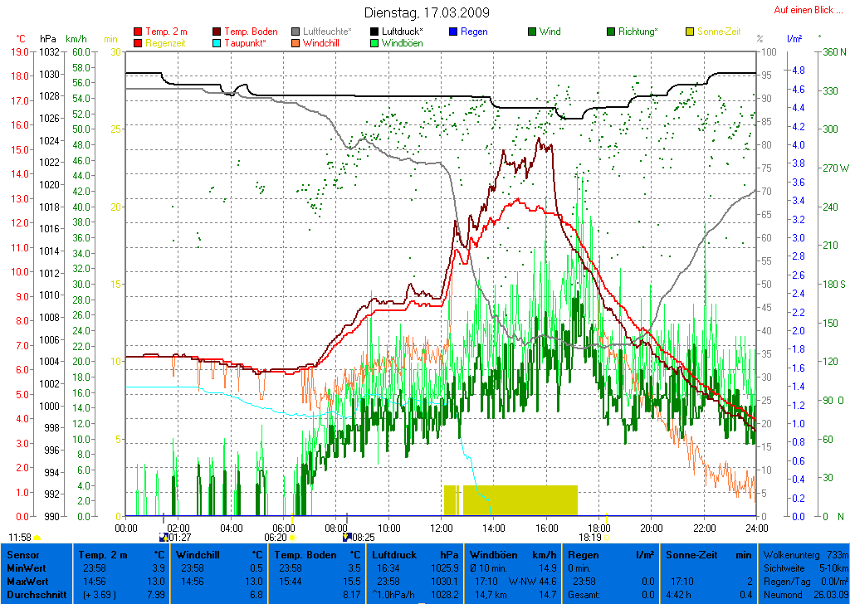Click the sun icon beside 11:58
This screenshot has width=850, height=604.
pyautogui.click(x=37, y=538)
